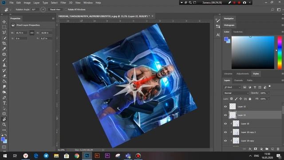Image resolution: width=284 pixels, height=160 pixels.
Task: Select the Rectangle shape tool
Action: [4, 114]
